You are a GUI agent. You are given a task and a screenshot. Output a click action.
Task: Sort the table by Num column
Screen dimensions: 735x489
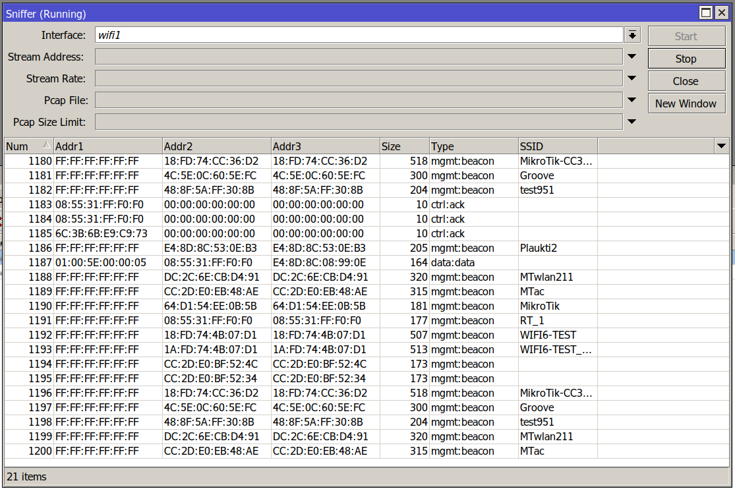tap(26, 146)
